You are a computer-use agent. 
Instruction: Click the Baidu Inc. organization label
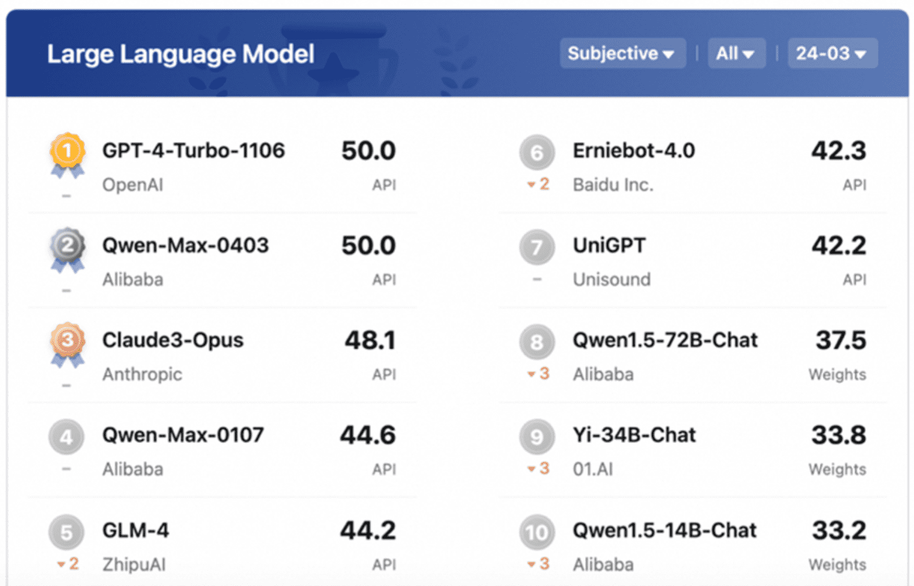pyautogui.click(x=613, y=185)
